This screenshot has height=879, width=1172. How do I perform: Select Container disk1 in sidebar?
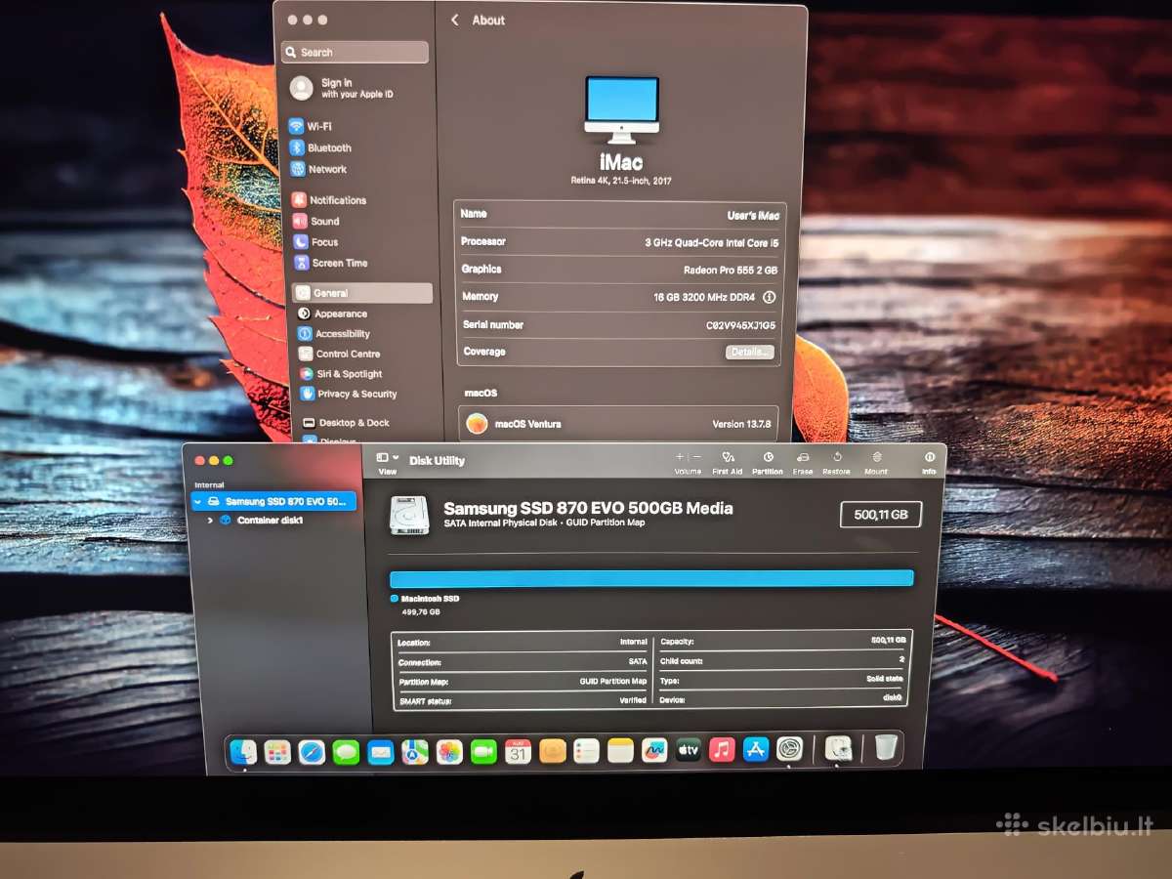(261, 521)
